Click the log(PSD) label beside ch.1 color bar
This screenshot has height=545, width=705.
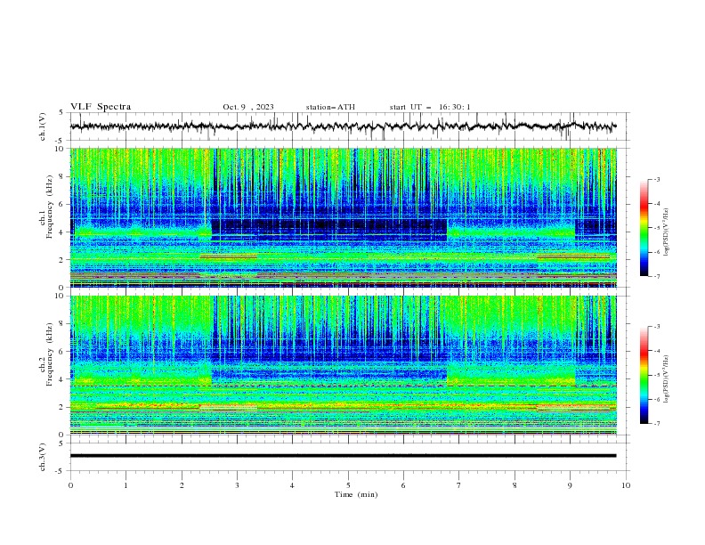point(667,232)
